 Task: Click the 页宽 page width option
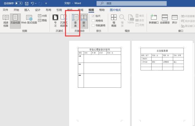(140, 25)
